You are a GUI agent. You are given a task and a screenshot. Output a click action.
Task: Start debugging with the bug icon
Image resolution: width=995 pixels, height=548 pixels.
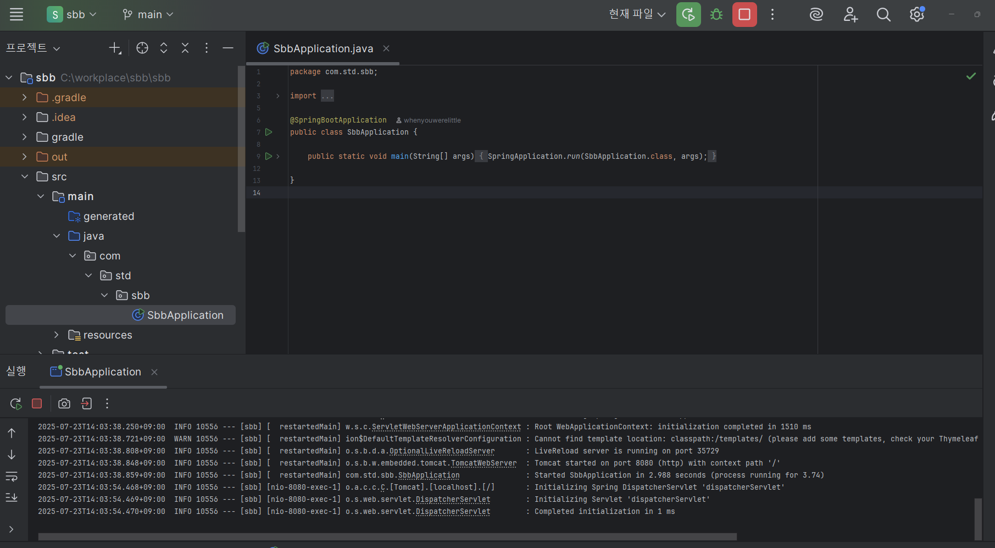pos(716,15)
